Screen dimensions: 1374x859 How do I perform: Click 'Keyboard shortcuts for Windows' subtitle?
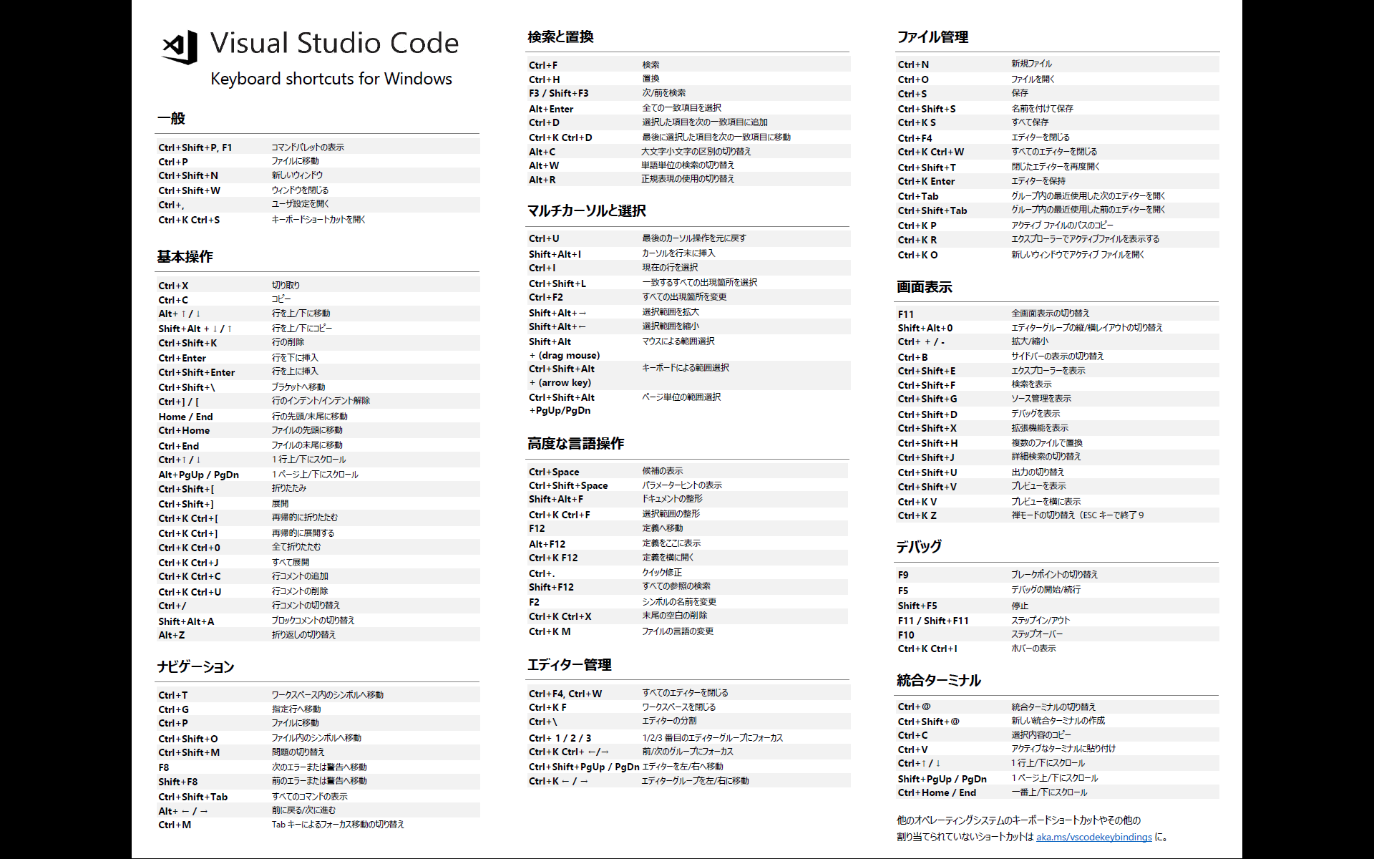tap(331, 79)
